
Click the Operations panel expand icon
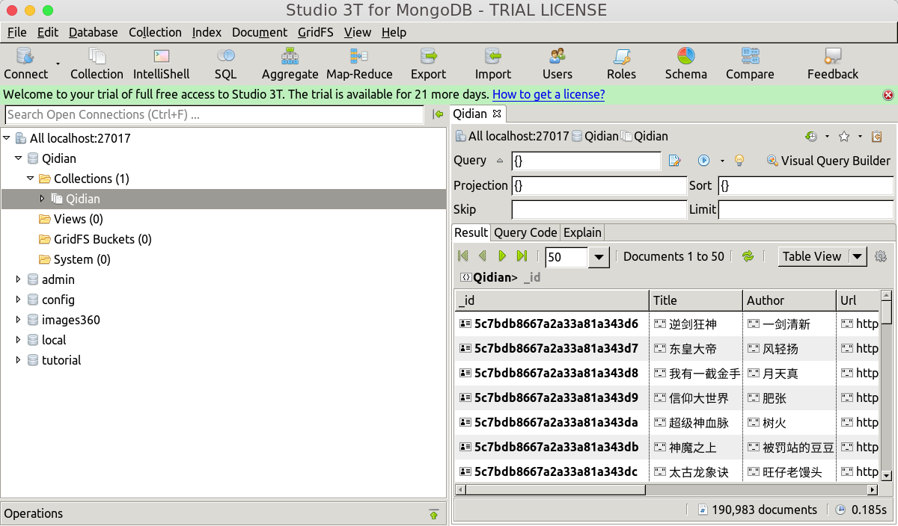pos(434,514)
